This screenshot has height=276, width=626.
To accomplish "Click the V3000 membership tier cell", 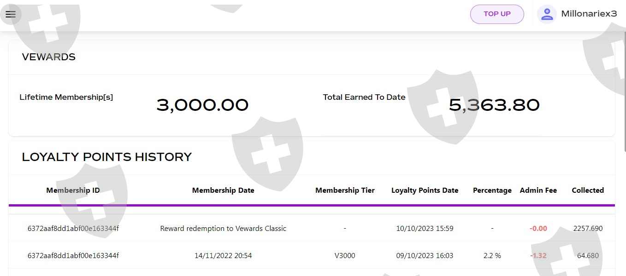I will pos(345,256).
